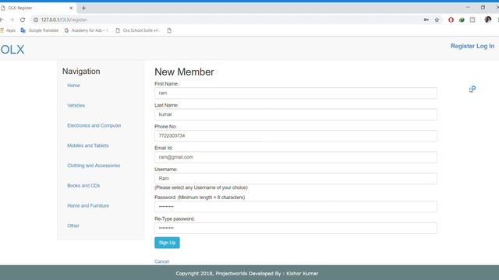The height and width of the screenshot is (280, 499).
Task: Click the address bar URL
Action: (x=64, y=19)
